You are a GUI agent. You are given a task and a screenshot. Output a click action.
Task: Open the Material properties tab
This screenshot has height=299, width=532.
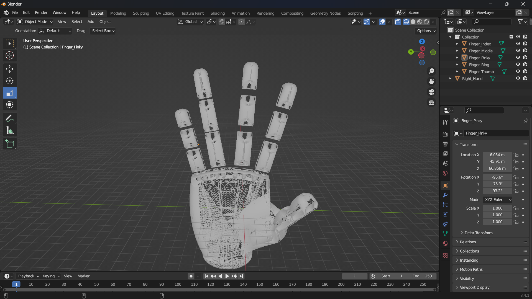(445, 244)
